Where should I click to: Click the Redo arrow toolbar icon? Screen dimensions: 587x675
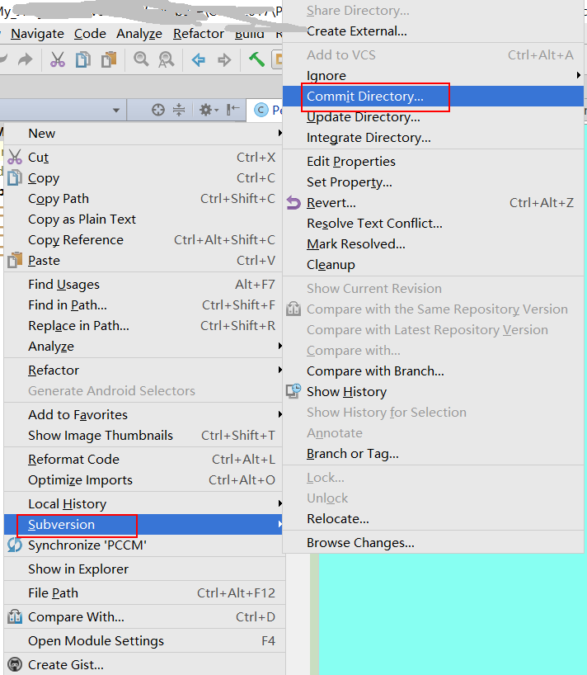point(26,59)
